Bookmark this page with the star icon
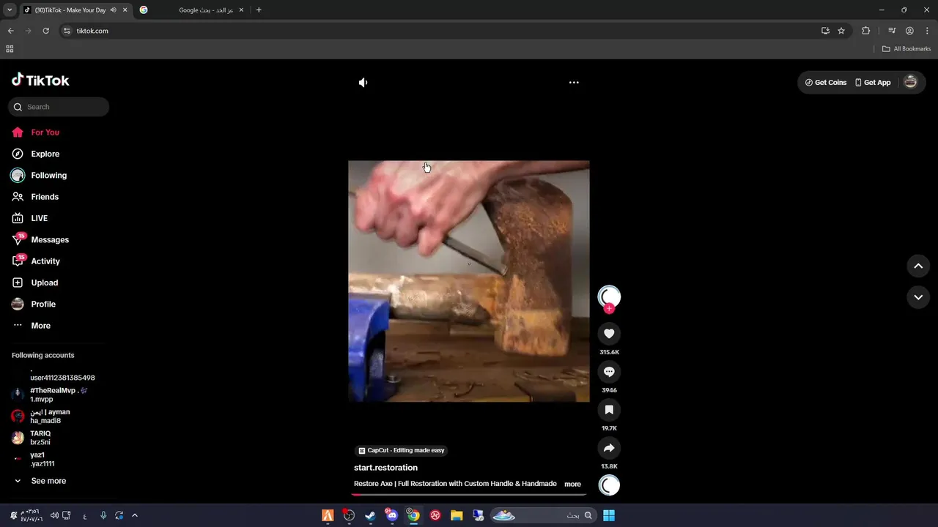Image resolution: width=938 pixels, height=527 pixels. [841, 31]
